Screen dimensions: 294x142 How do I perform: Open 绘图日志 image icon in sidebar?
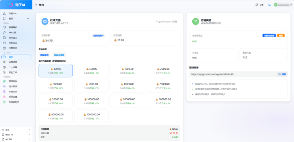tap(4, 43)
